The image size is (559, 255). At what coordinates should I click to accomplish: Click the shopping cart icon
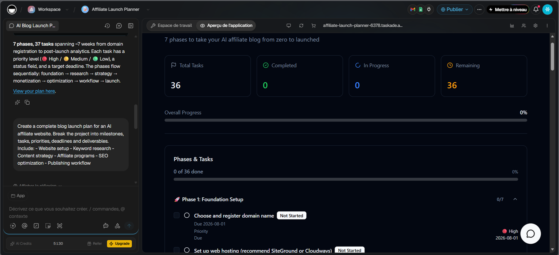(x=313, y=26)
